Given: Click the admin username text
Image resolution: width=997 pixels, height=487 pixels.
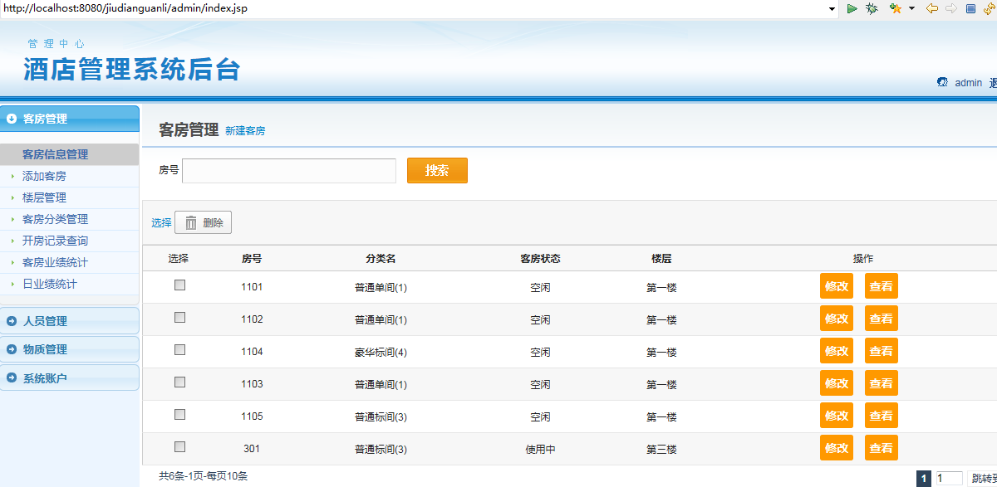Looking at the screenshot, I should (969, 83).
